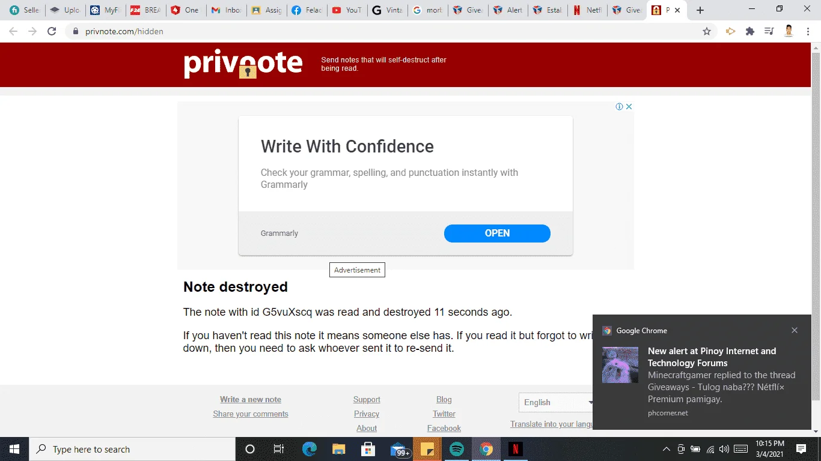Screen dimensions: 821x461
Task: View site info via padlock icon
Action: [x=76, y=31]
